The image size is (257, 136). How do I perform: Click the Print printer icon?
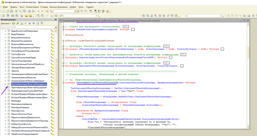point(29,11)
